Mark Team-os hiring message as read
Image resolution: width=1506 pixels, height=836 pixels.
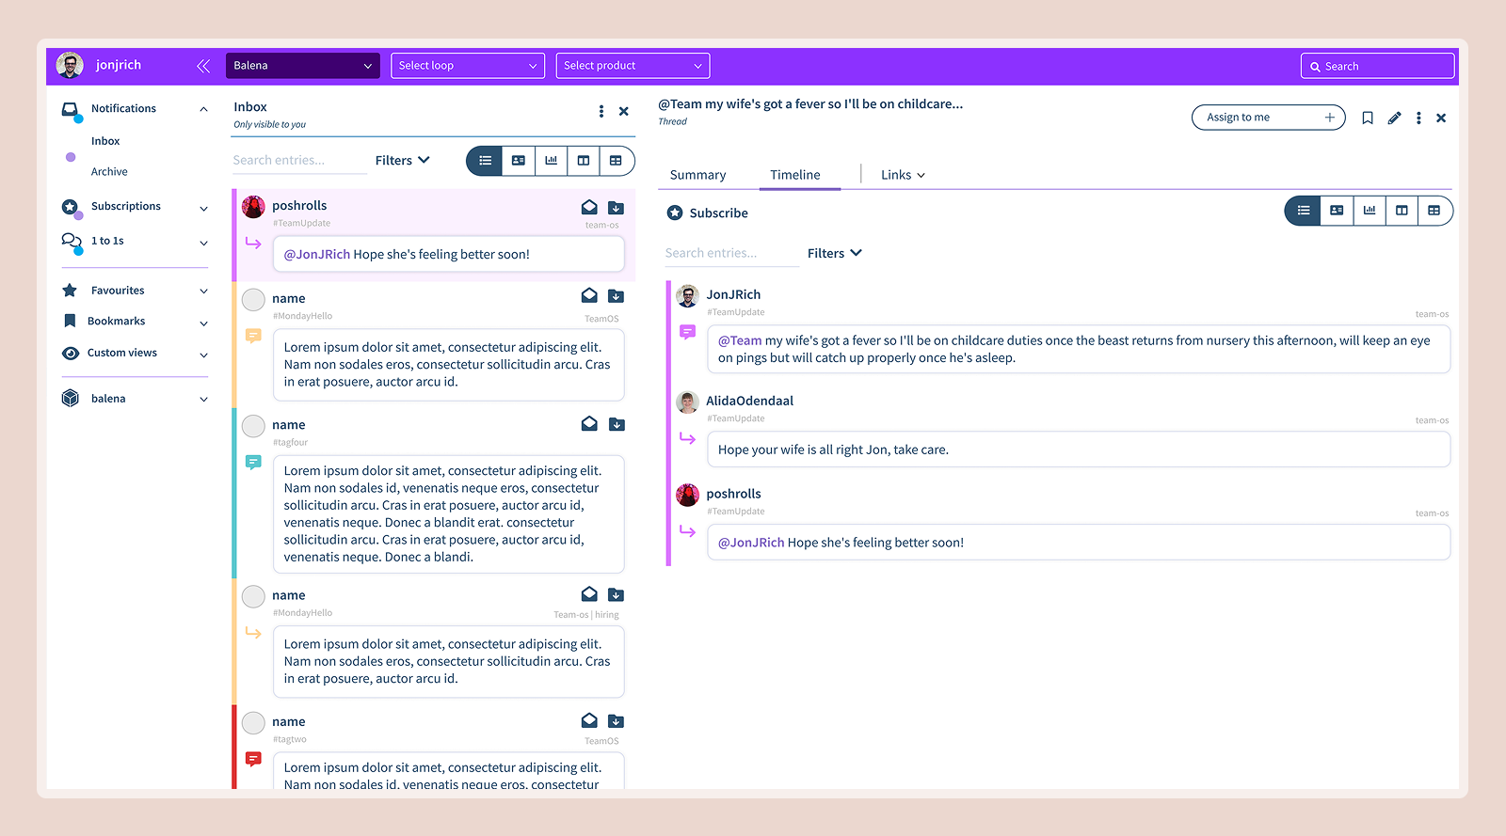589,593
